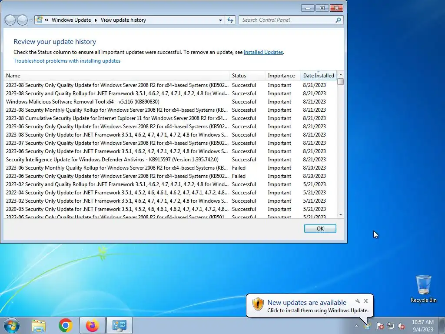445x334 pixels.
Task: Click the vertical scrollbar thumb
Action: 341,81
